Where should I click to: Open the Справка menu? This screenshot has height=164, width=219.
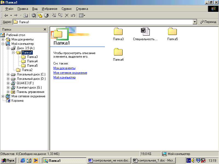(82, 9)
